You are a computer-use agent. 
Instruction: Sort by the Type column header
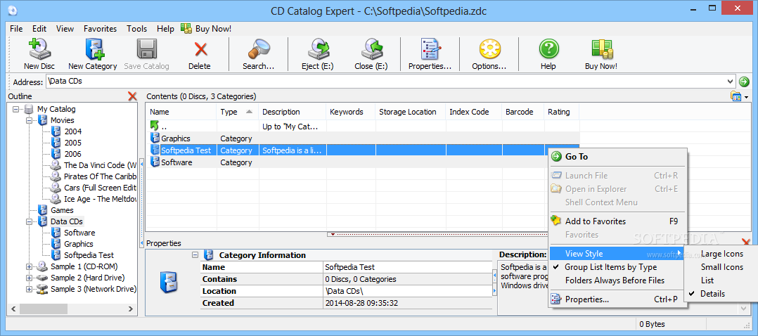click(x=238, y=112)
